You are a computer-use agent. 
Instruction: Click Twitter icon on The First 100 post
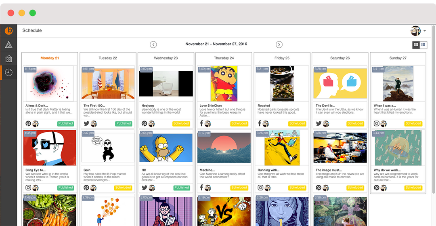[x=86, y=124]
